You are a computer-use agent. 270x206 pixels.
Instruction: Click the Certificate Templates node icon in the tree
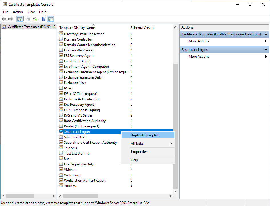4,27
